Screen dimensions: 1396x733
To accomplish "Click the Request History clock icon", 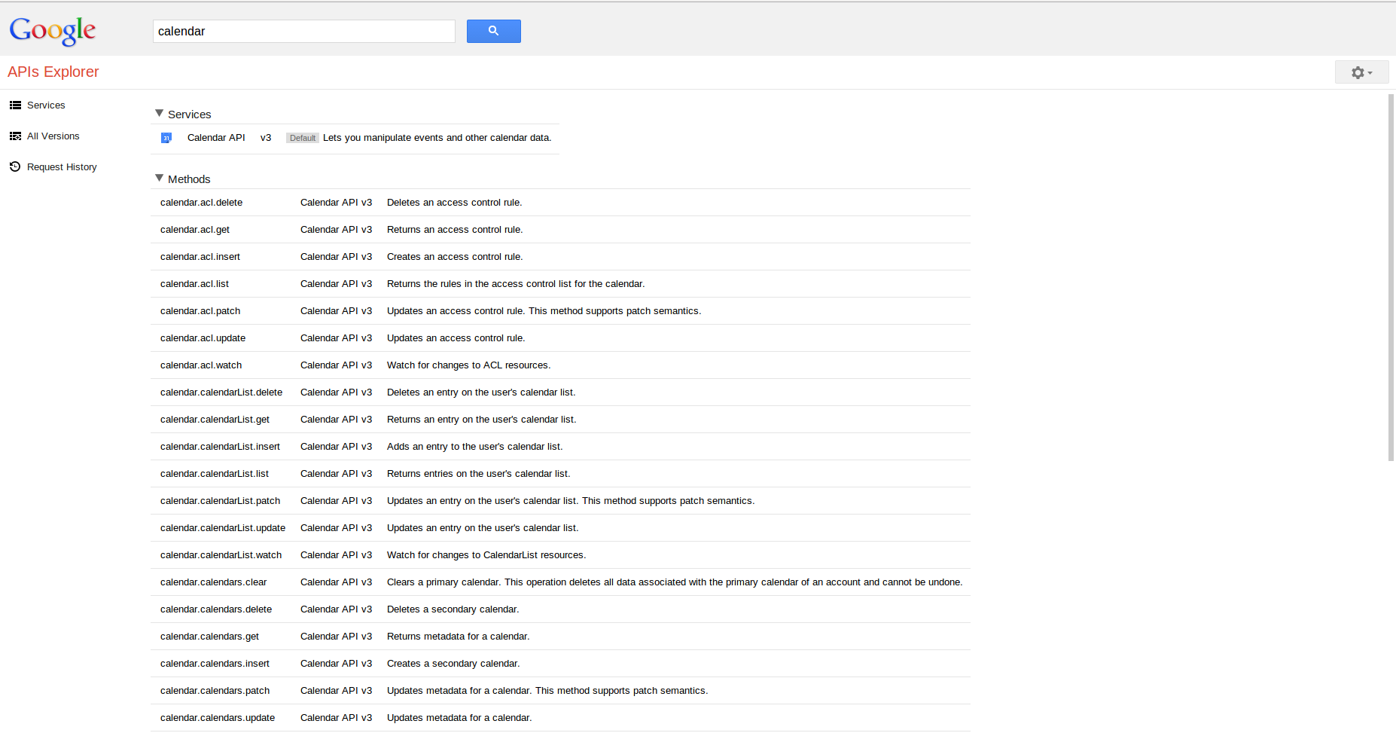I will click(15, 166).
